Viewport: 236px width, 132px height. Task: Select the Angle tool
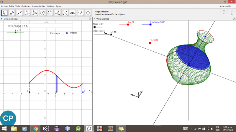[x=58, y=13]
